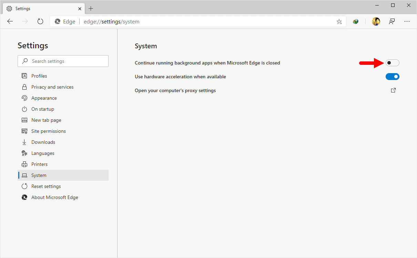Click the Profiles icon in sidebar
Screen dimensions: 417x258
[x=24, y=76]
